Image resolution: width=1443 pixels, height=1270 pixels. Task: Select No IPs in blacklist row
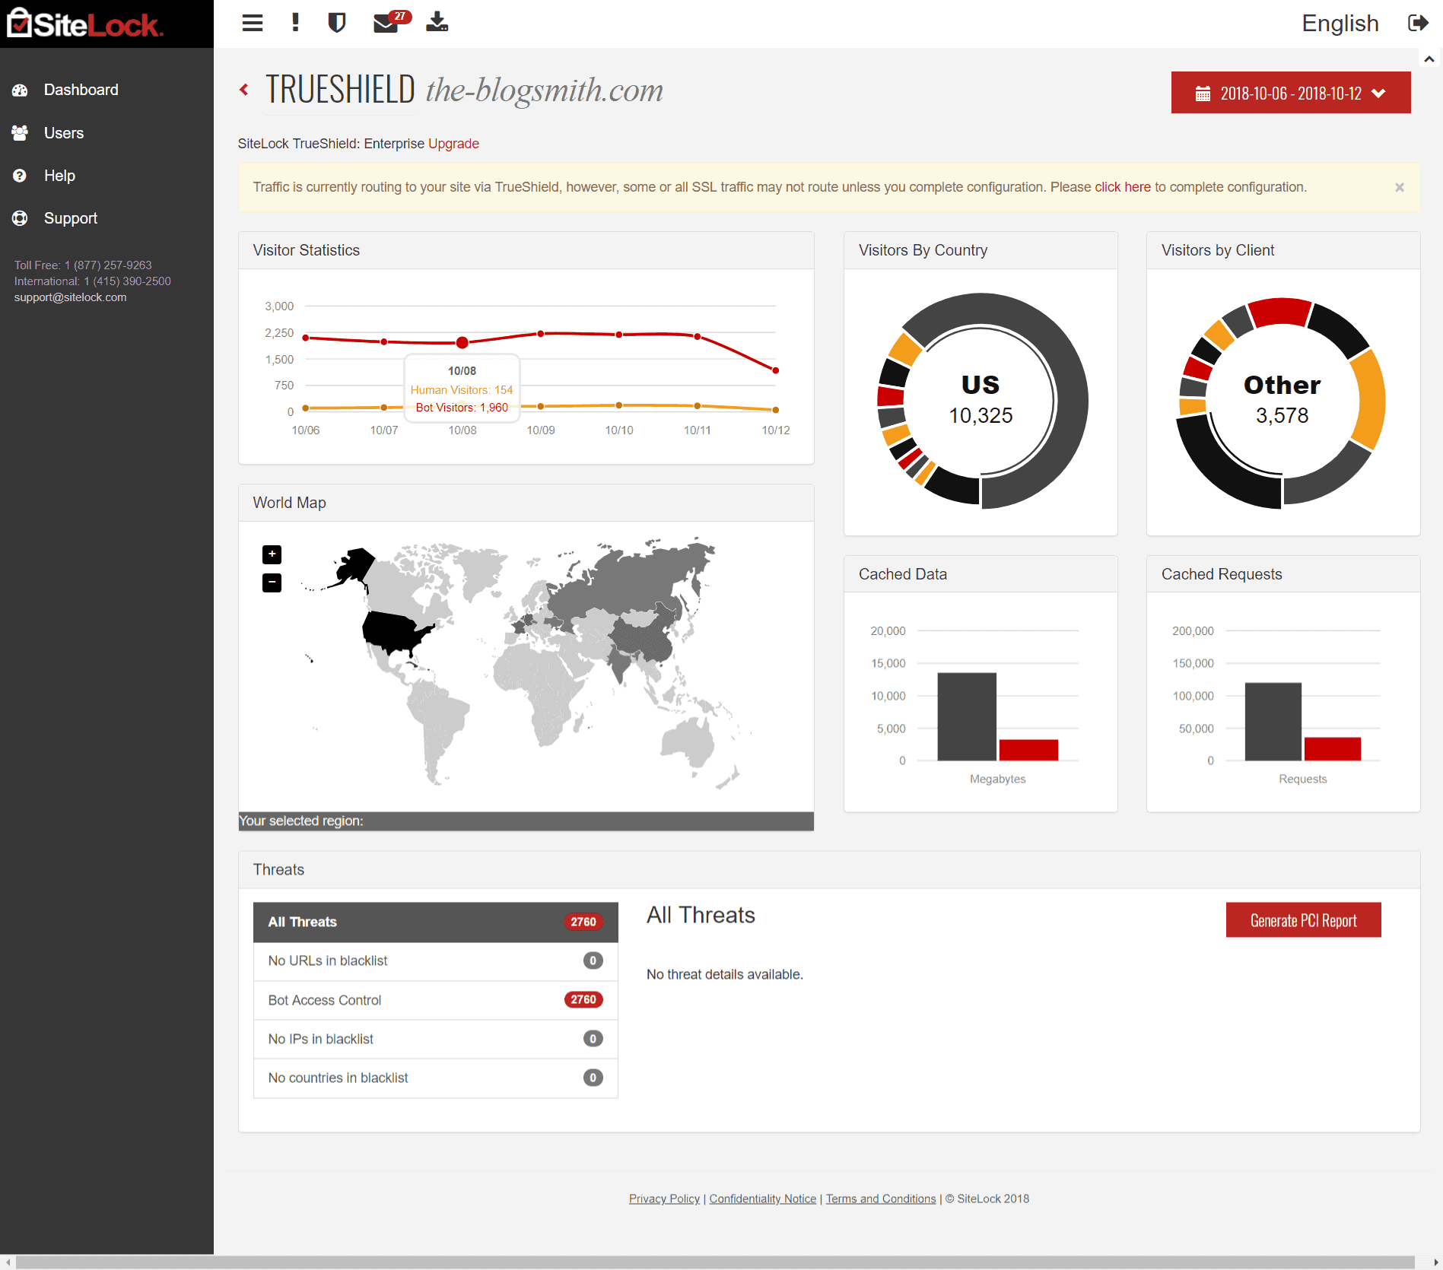tap(435, 1039)
